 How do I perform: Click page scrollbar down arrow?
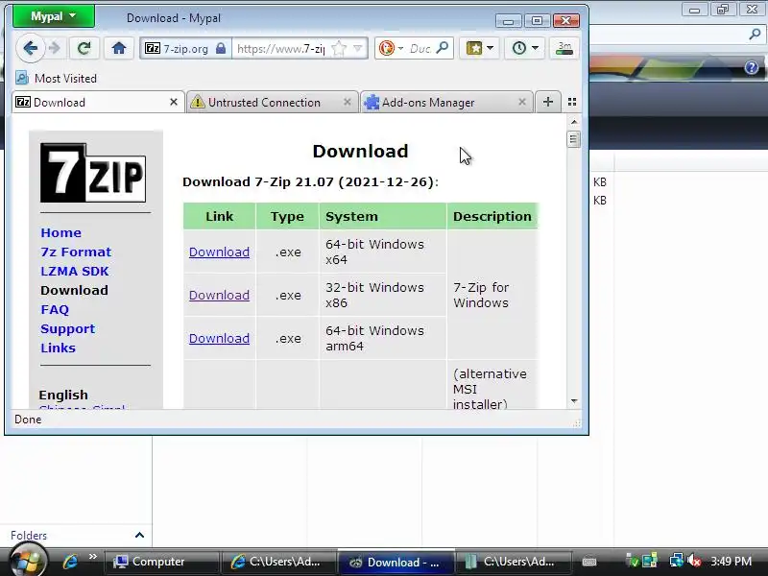click(x=574, y=401)
